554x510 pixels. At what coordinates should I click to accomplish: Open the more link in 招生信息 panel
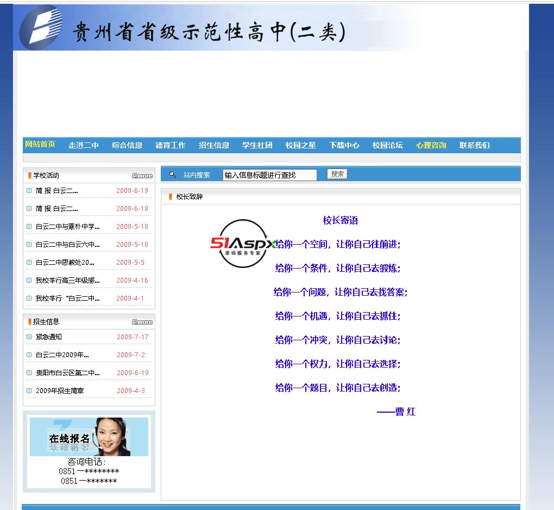[142, 322]
